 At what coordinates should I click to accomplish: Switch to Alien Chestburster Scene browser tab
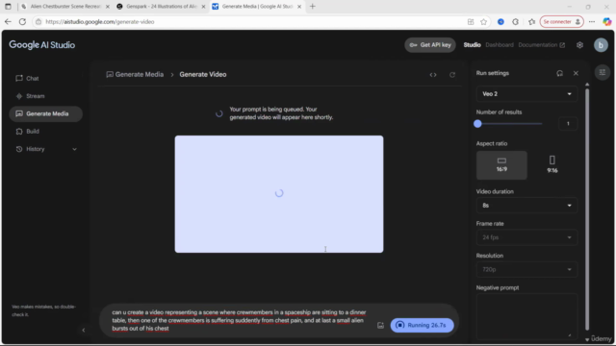coord(66,7)
